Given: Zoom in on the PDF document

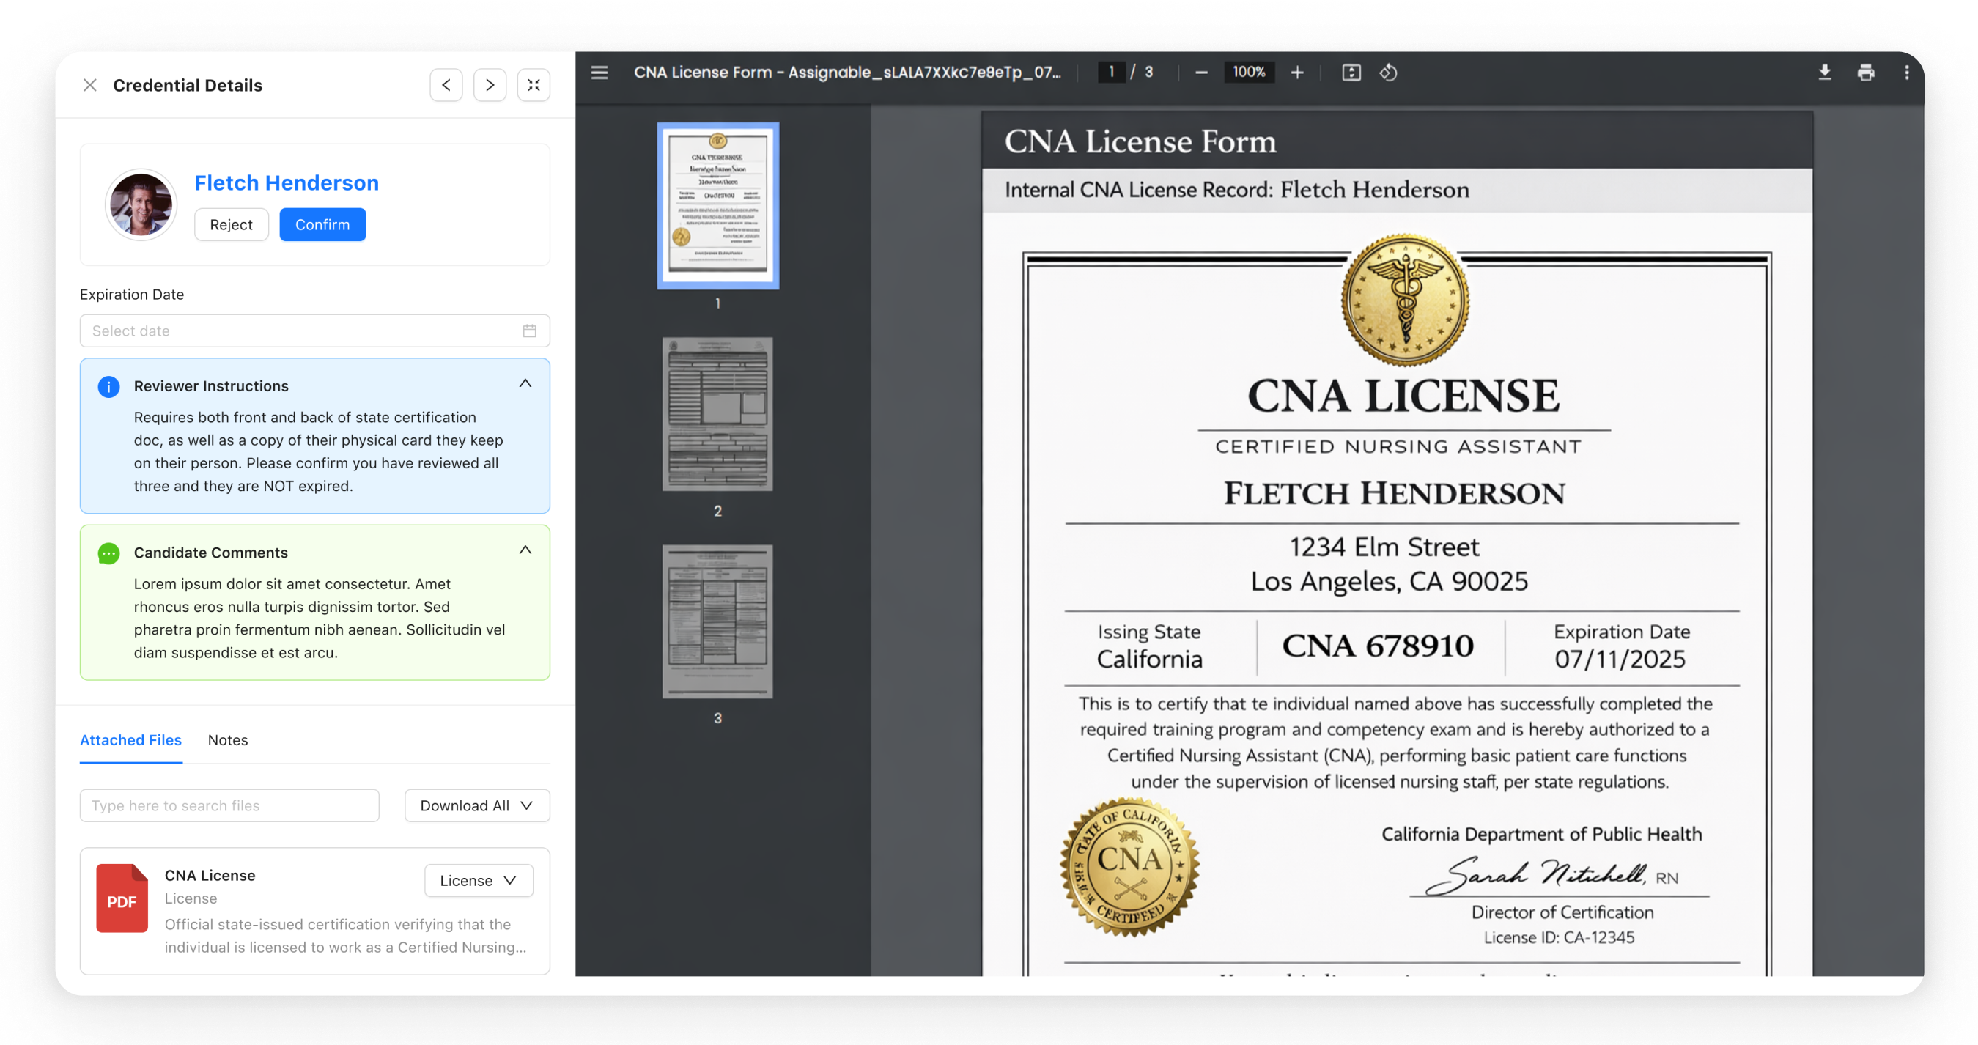Looking at the screenshot, I should (x=1297, y=73).
